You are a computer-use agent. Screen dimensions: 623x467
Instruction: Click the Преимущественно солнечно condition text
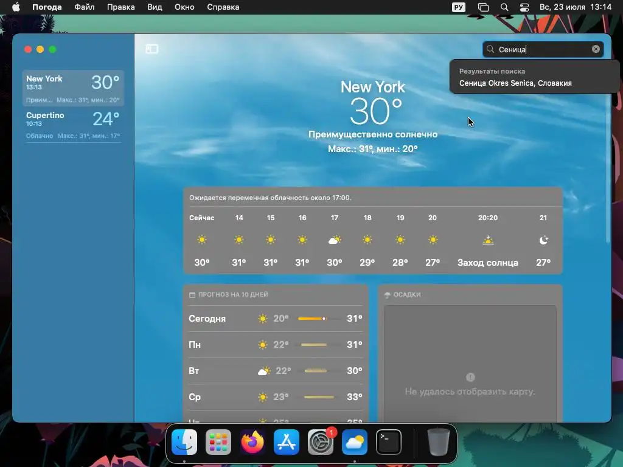coord(373,134)
